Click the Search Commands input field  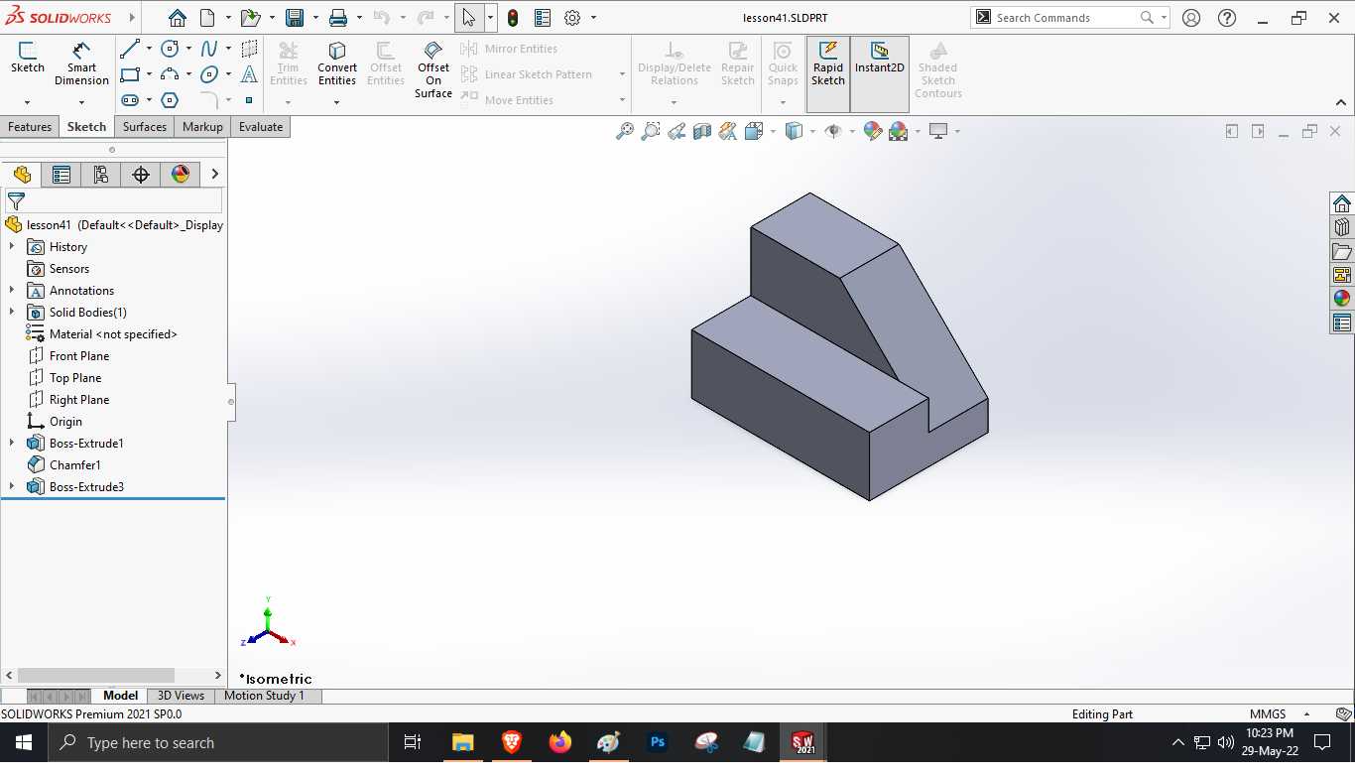[1065, 18]
